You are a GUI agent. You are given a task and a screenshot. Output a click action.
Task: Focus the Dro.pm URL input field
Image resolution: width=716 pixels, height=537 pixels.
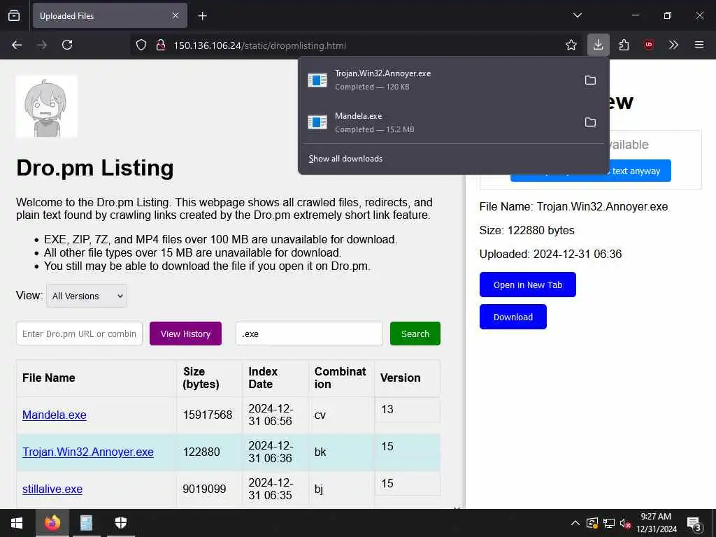(x=80, y=334)
